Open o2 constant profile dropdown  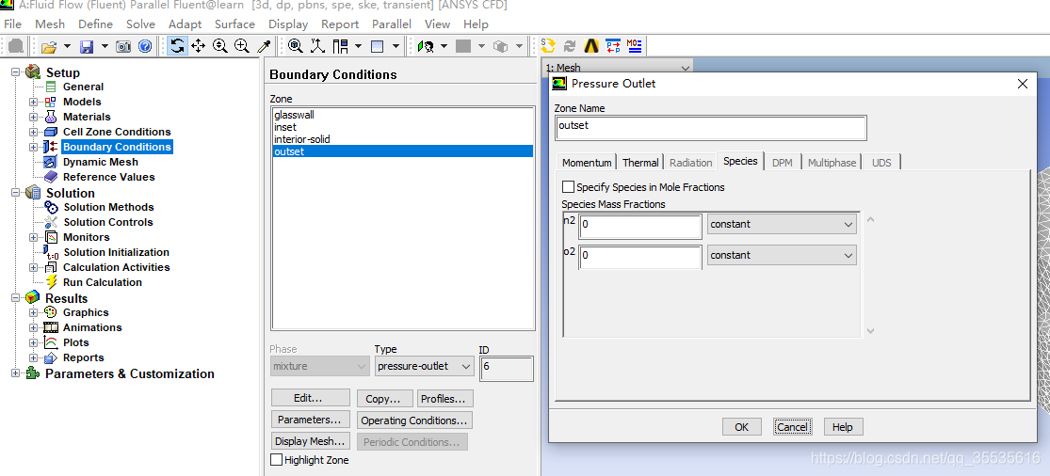(x=782, y=255)
